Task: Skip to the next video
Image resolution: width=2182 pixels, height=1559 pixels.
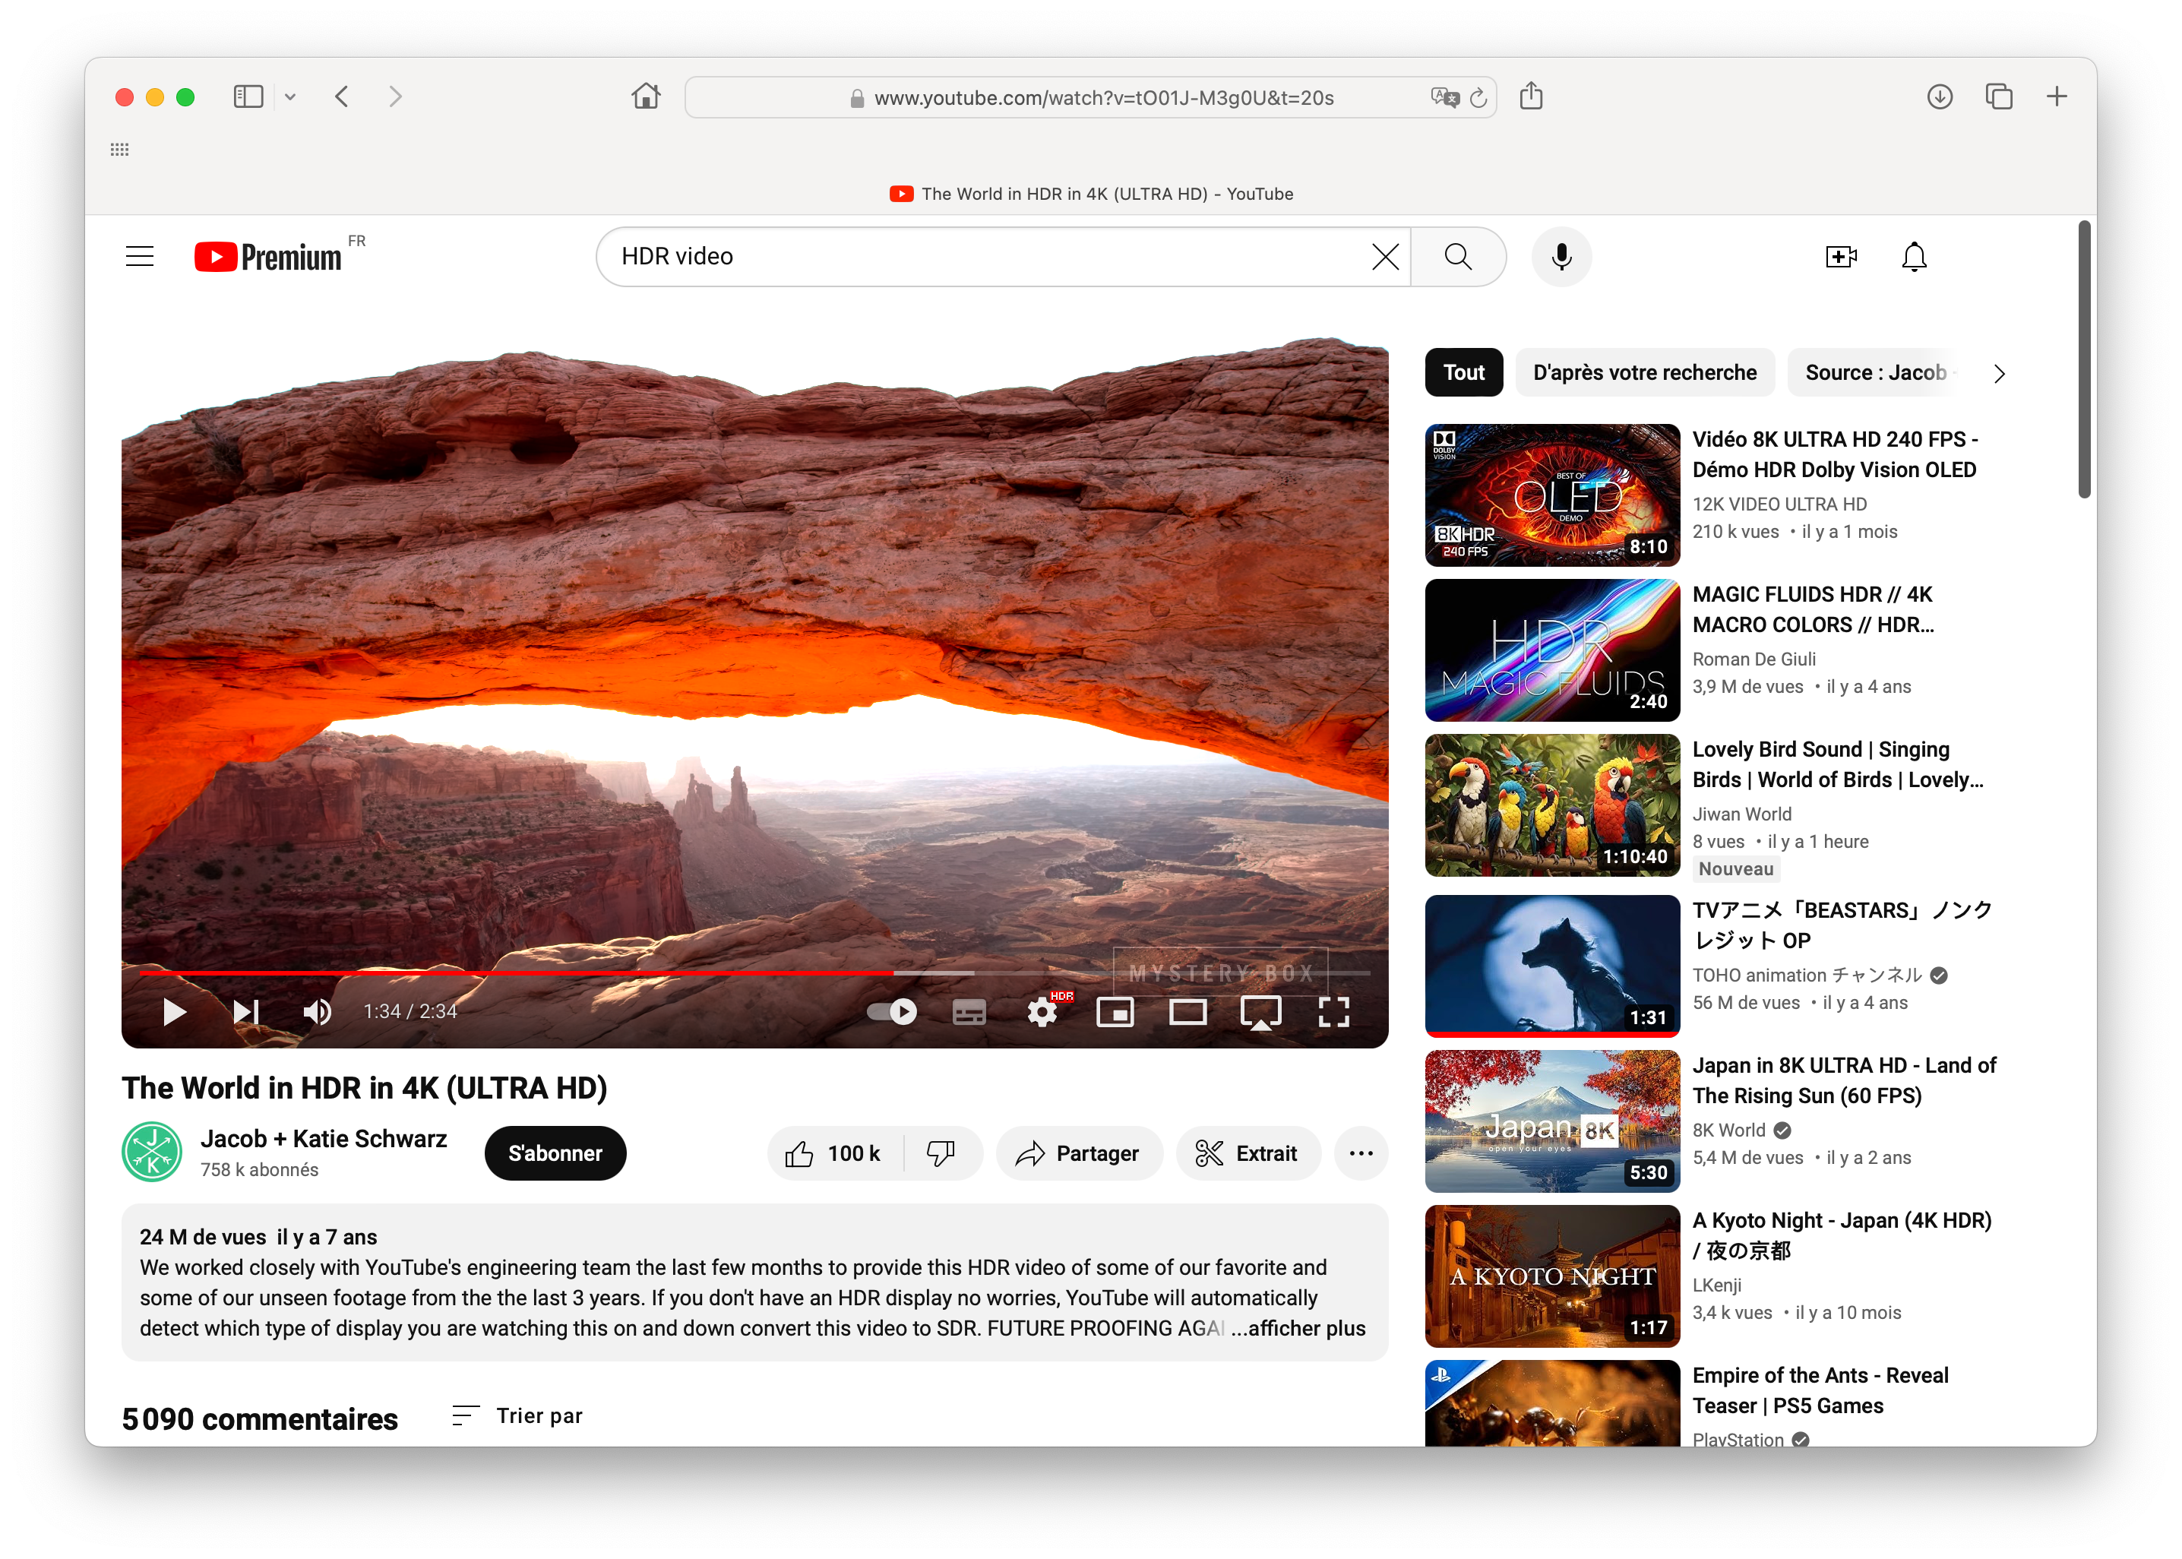Action: 245,1012
